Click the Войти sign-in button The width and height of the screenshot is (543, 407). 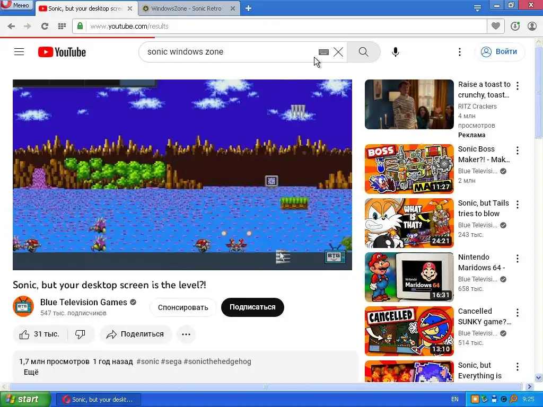(500, 52)
